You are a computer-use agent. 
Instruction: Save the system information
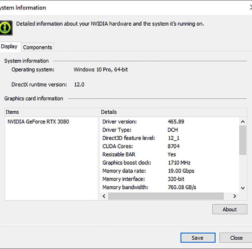pyautogui.click(x=198, y=238)
